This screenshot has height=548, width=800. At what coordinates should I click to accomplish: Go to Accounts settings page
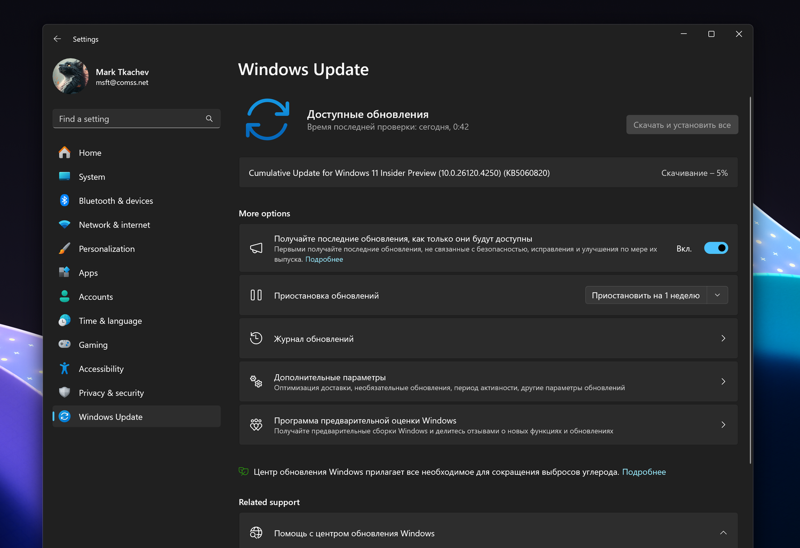[x=96, y=297]
